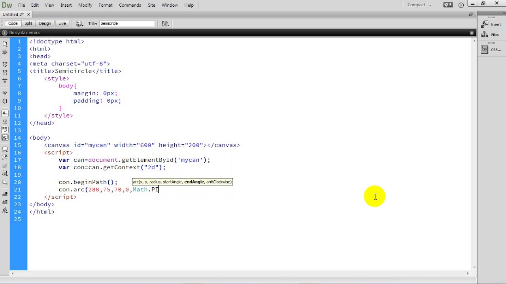This screenshot has height=284, width=506.
Task: Open the File menu
Action: 21,5
